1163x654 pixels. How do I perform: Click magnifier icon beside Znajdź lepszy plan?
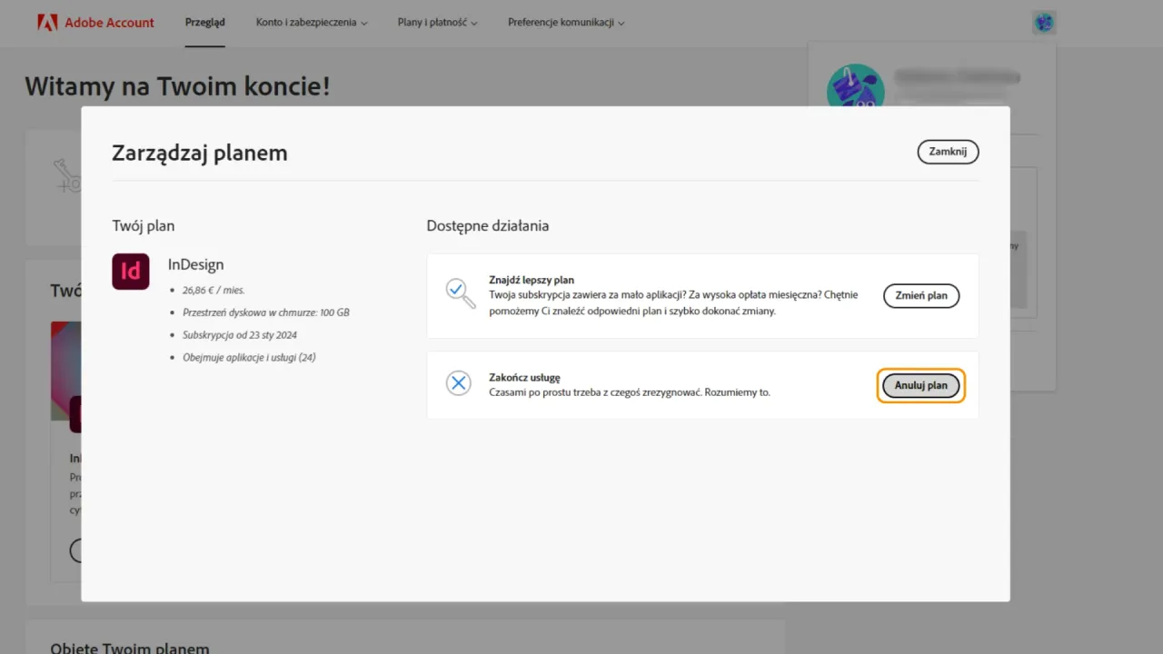click(460, 292)
